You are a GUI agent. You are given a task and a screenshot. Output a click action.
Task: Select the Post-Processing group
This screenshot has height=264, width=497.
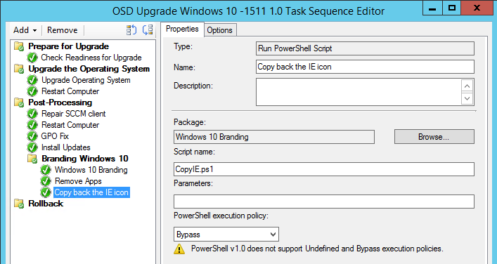60,103
